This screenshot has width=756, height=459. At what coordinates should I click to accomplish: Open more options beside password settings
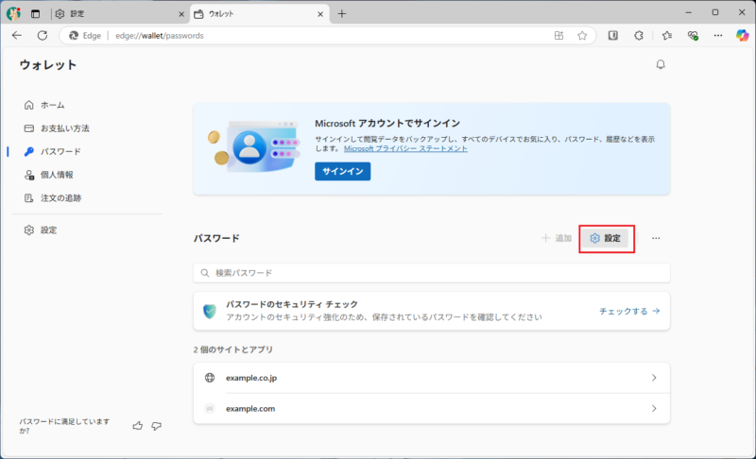pyautogui.click(x=656, y=238)
